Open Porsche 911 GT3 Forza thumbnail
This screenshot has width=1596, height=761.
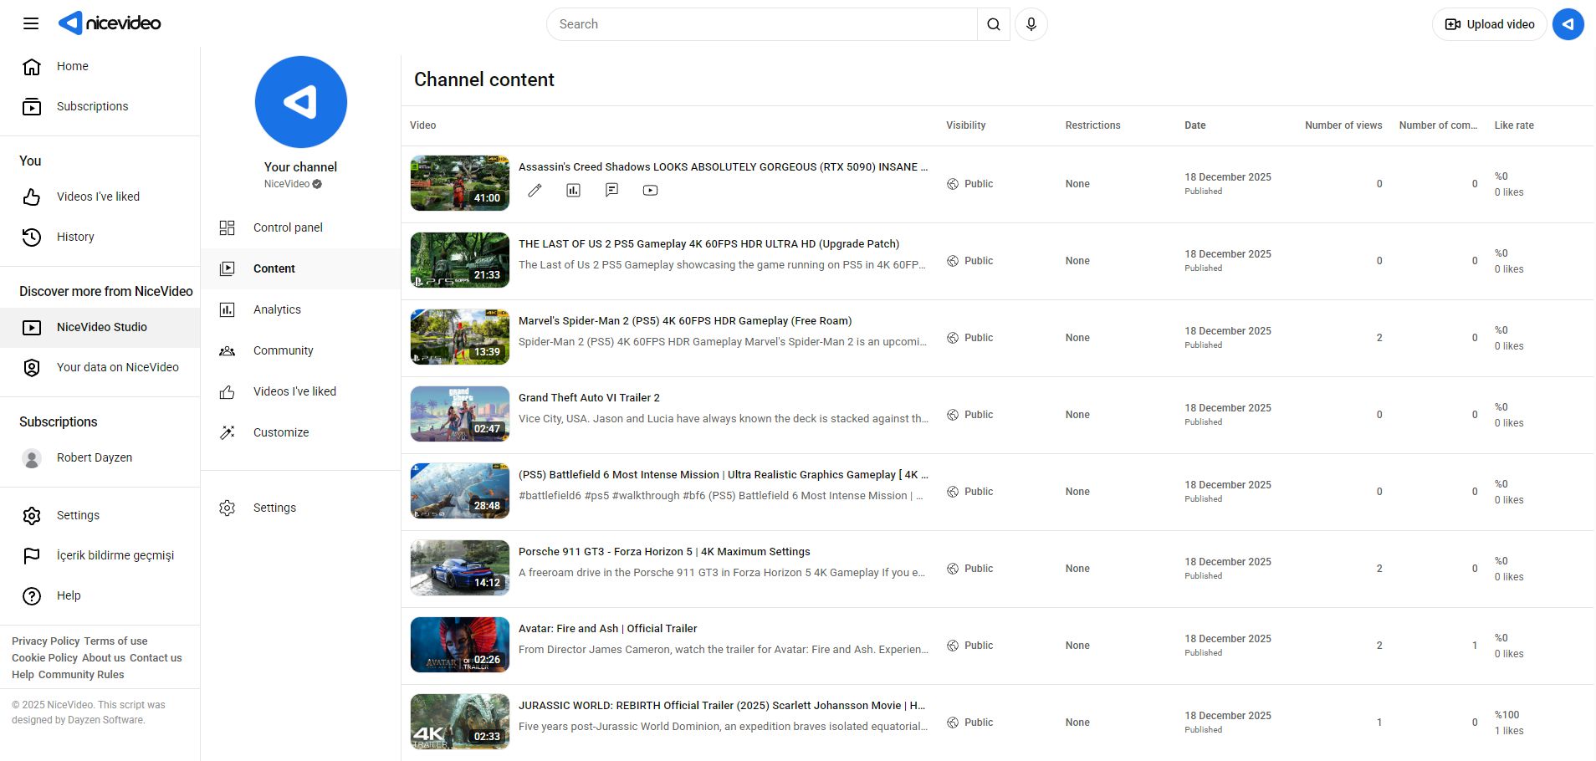pos(460,568)
